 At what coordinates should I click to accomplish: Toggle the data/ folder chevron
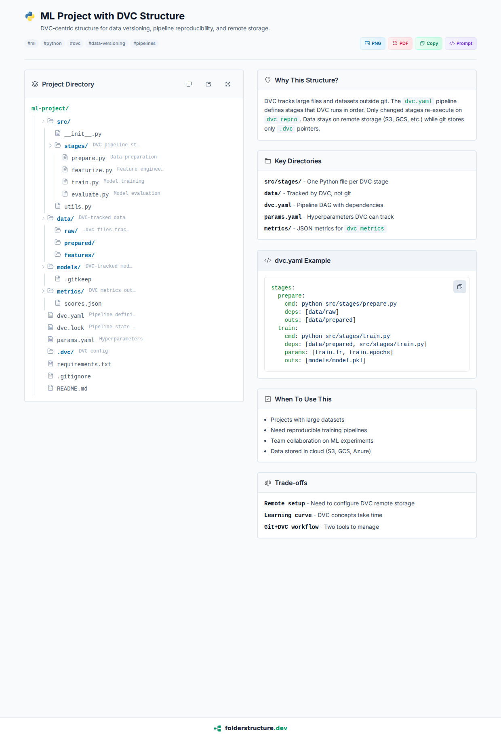click(x=43, y=218)
